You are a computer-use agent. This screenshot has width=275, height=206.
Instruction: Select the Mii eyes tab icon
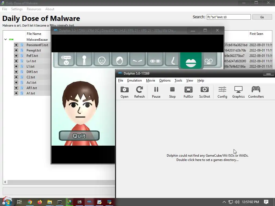pyautogui.click(x=155, y=60)
